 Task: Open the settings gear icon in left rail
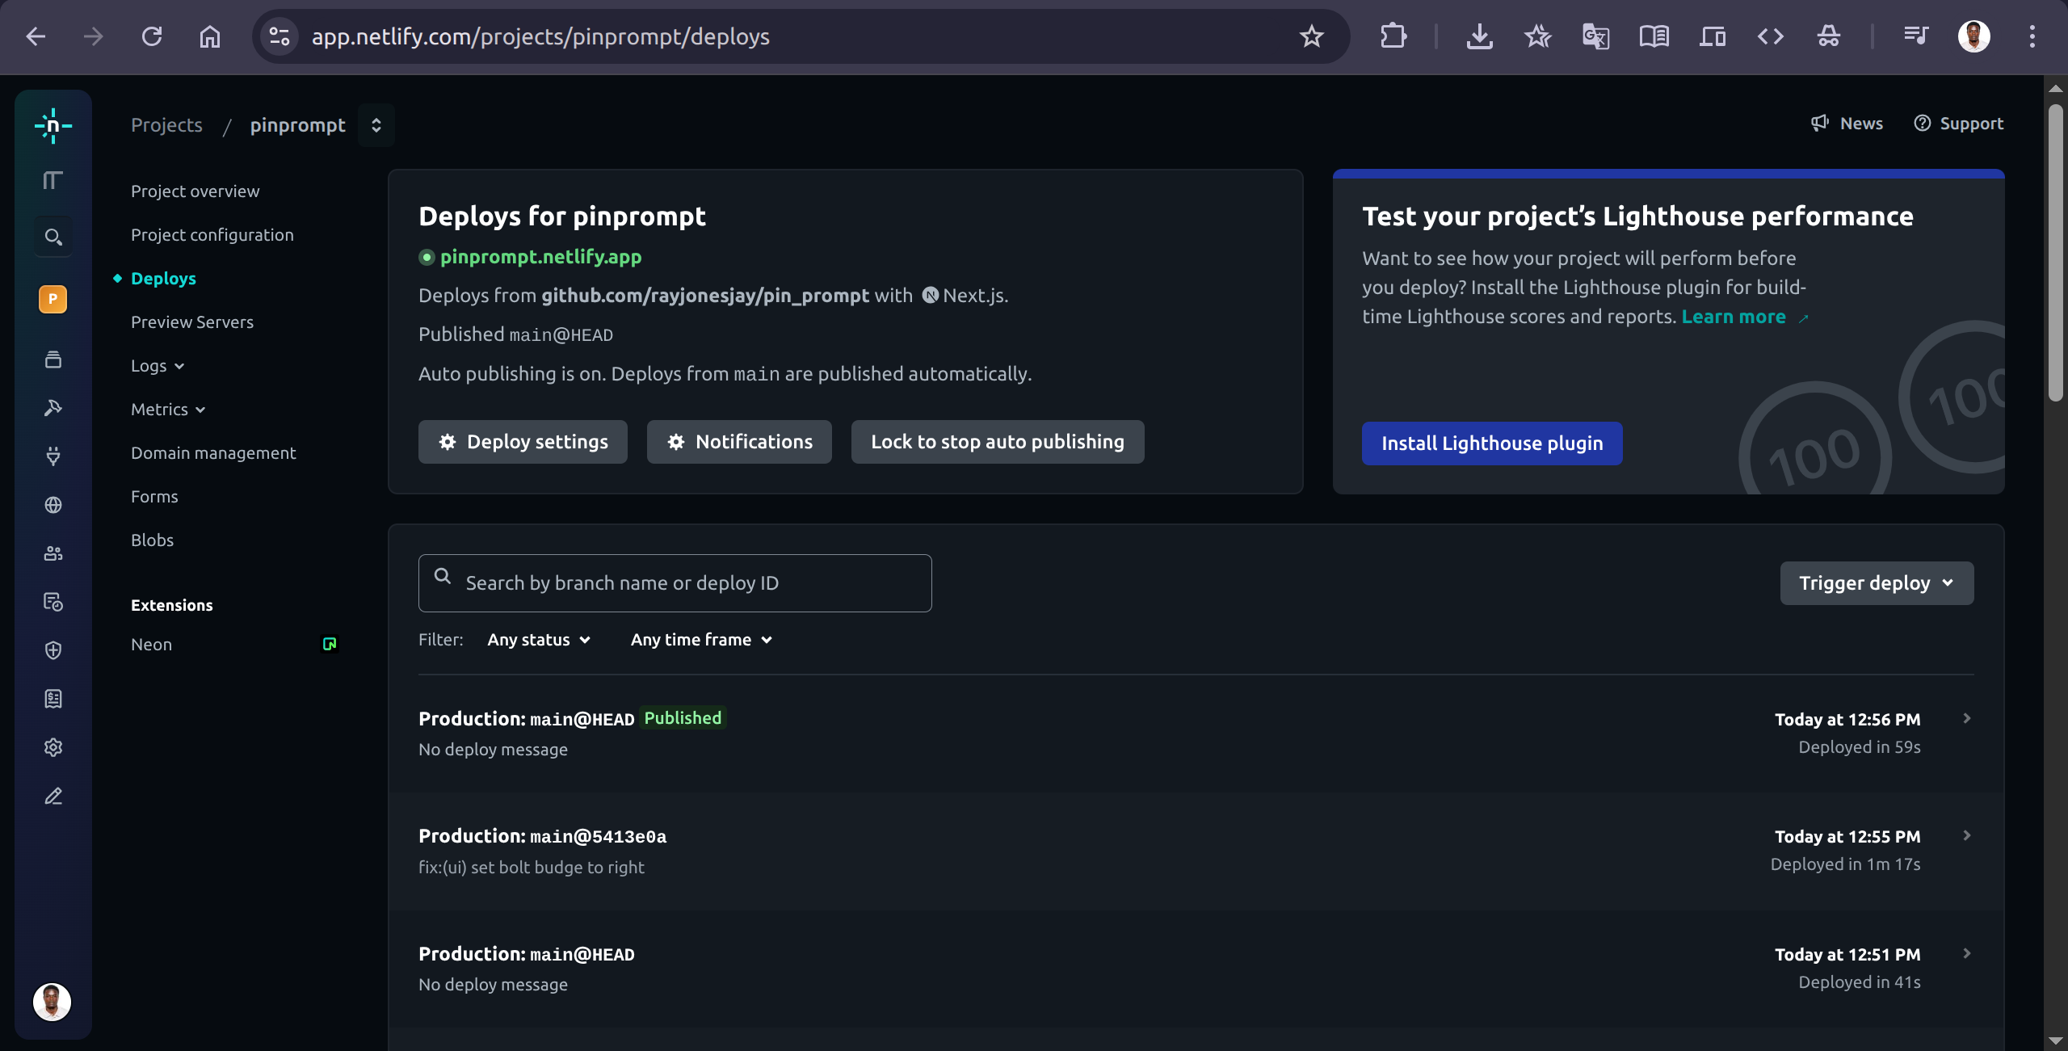(x=53, y=747)
